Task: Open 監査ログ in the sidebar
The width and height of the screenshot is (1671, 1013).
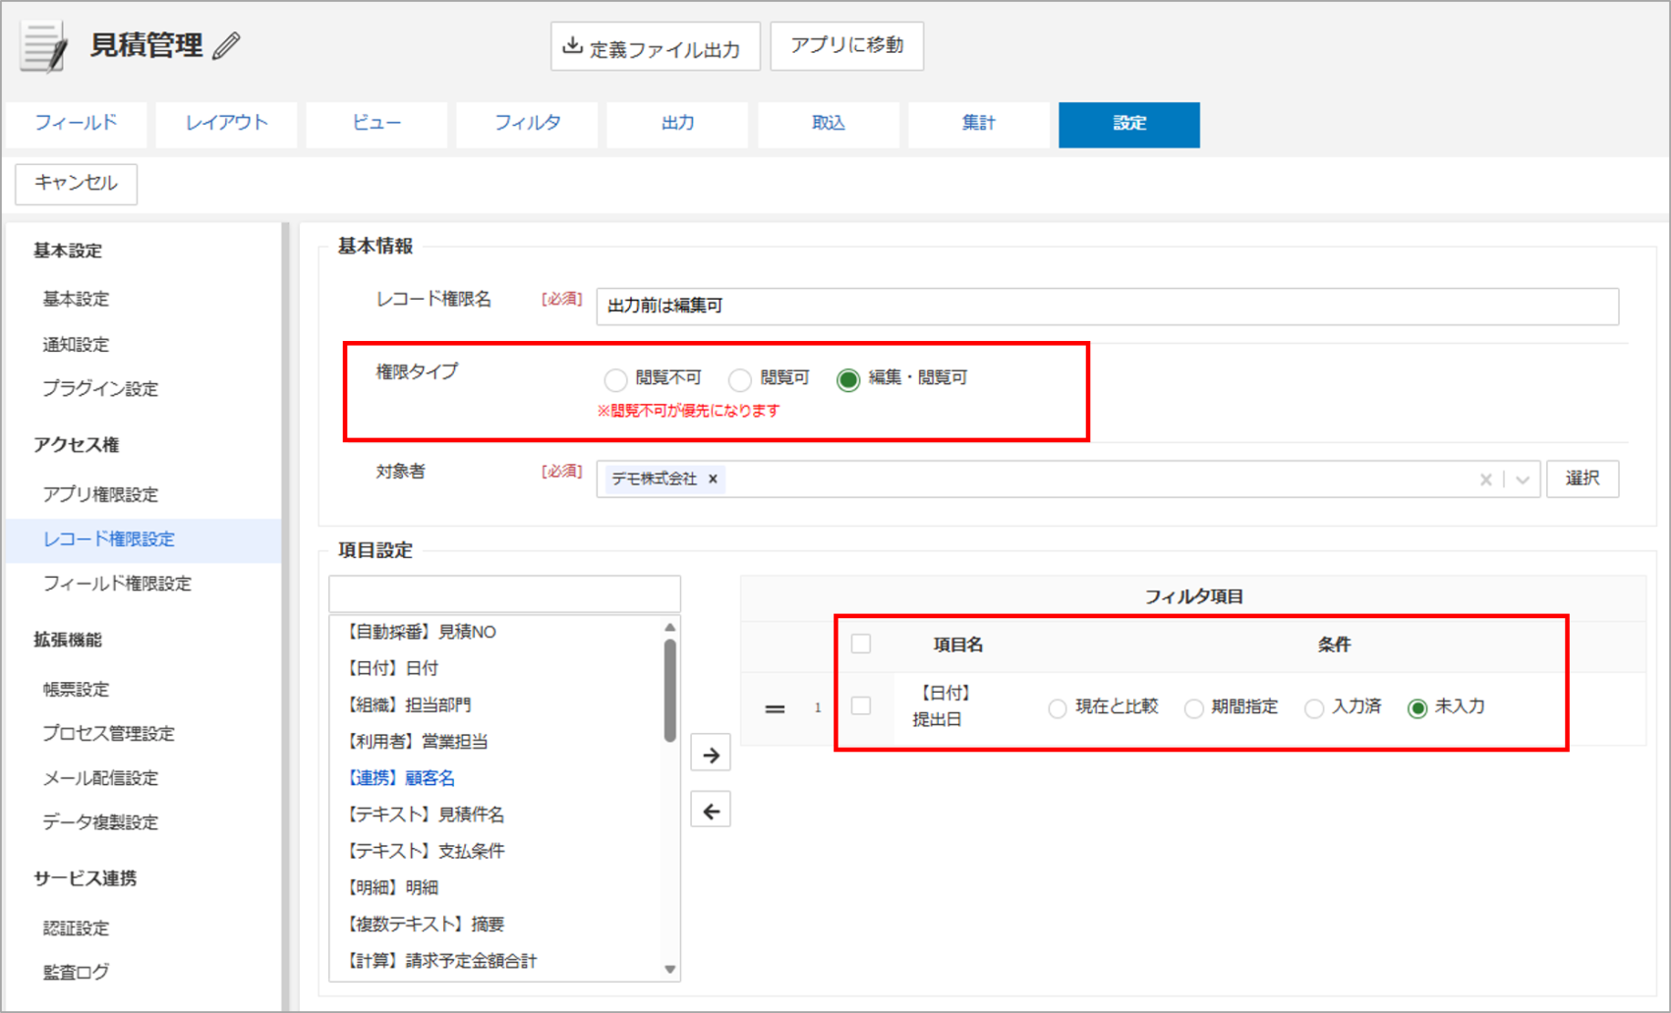Action: 76,973
